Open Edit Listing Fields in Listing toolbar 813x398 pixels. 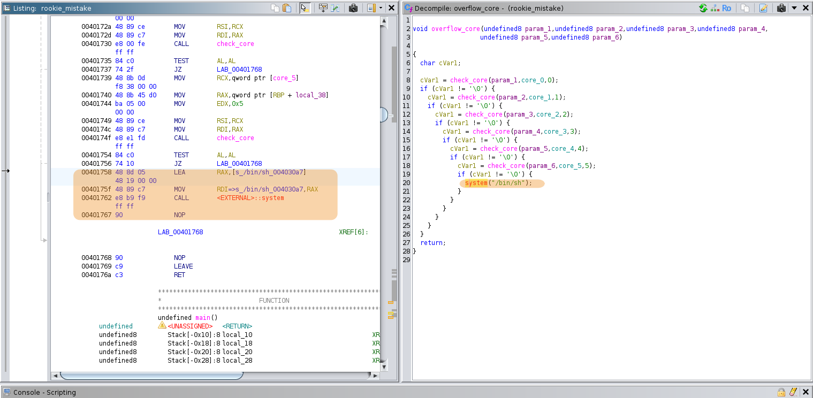(x=323, y=8)
